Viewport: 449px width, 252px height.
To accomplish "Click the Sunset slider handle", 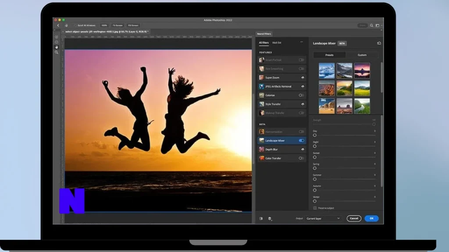I will pos(315,157).
